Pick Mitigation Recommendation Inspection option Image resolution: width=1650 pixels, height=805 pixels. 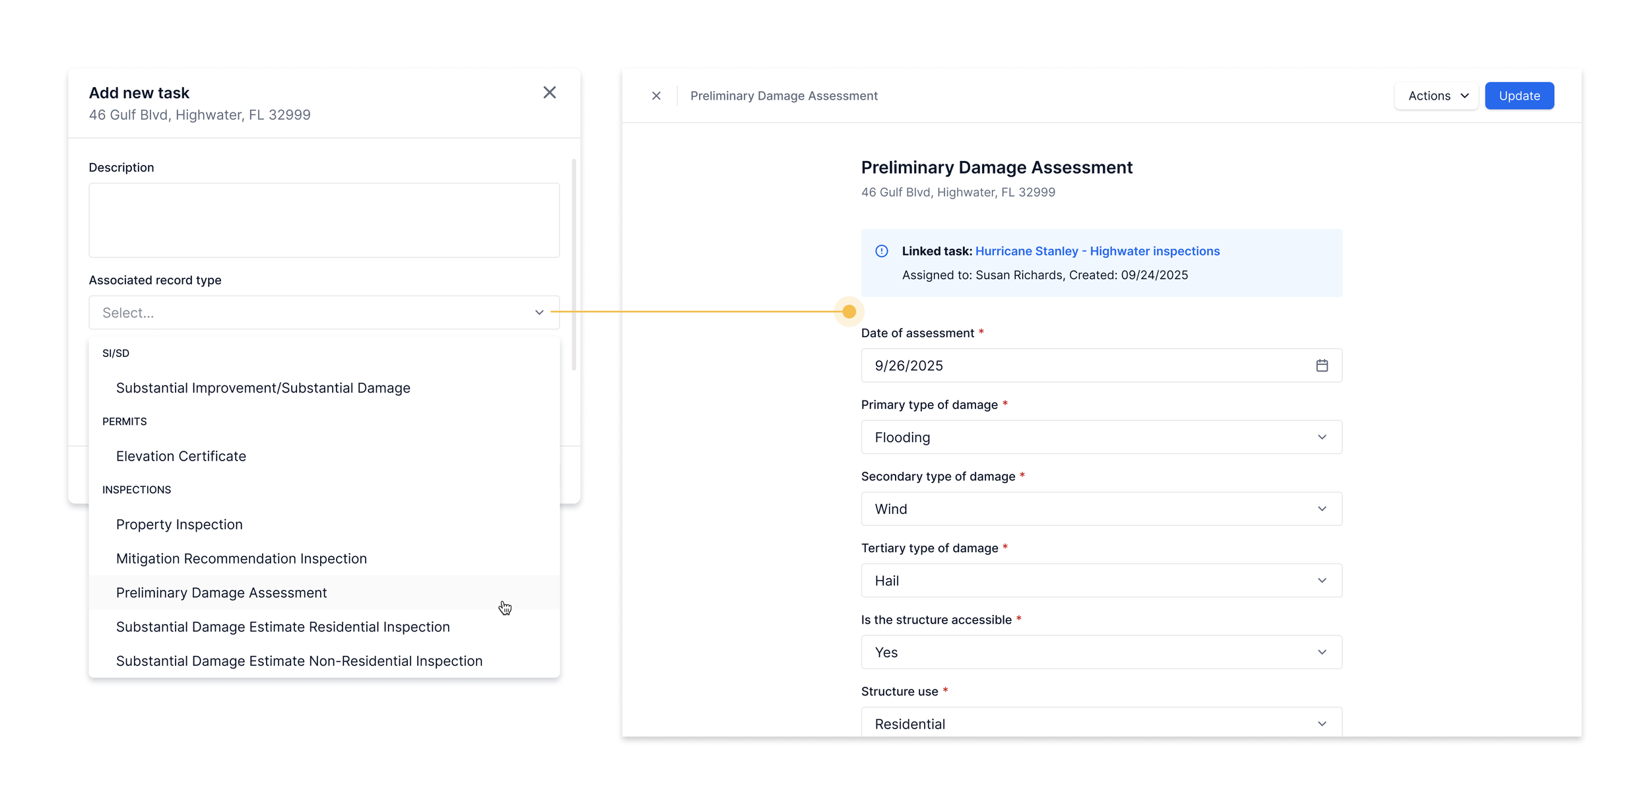241,559
